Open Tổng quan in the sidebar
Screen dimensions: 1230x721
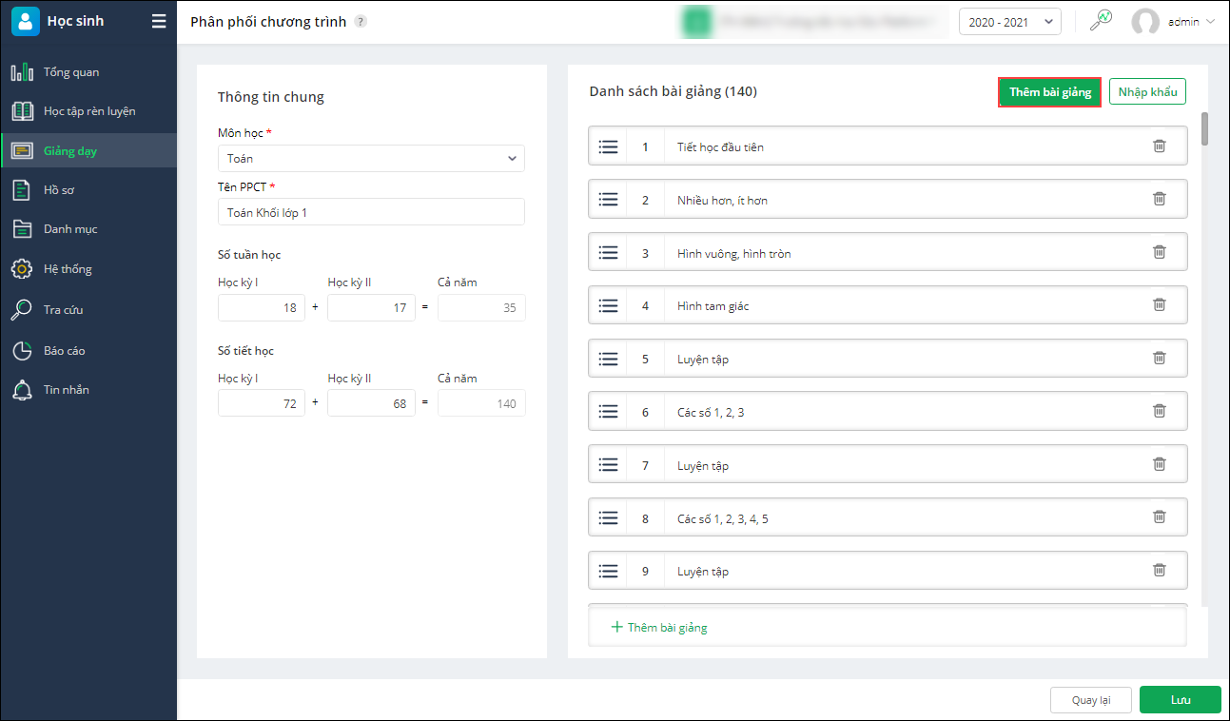(x=70, y=72)
